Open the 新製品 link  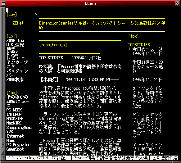coord(13,54)
